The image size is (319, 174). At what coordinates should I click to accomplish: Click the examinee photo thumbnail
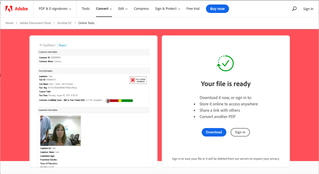pos(61,131)
